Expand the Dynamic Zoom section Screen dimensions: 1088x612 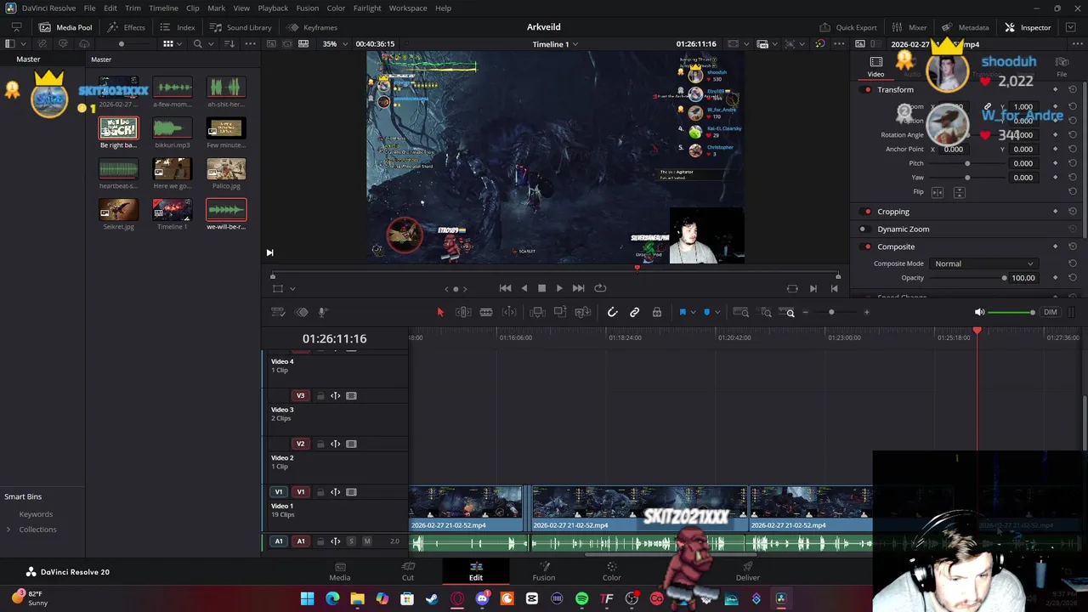903,229
